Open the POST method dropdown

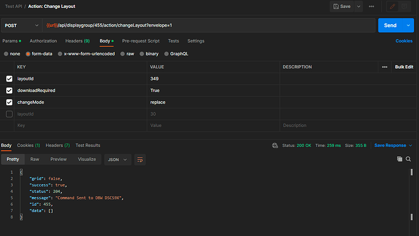pos(21,25)
